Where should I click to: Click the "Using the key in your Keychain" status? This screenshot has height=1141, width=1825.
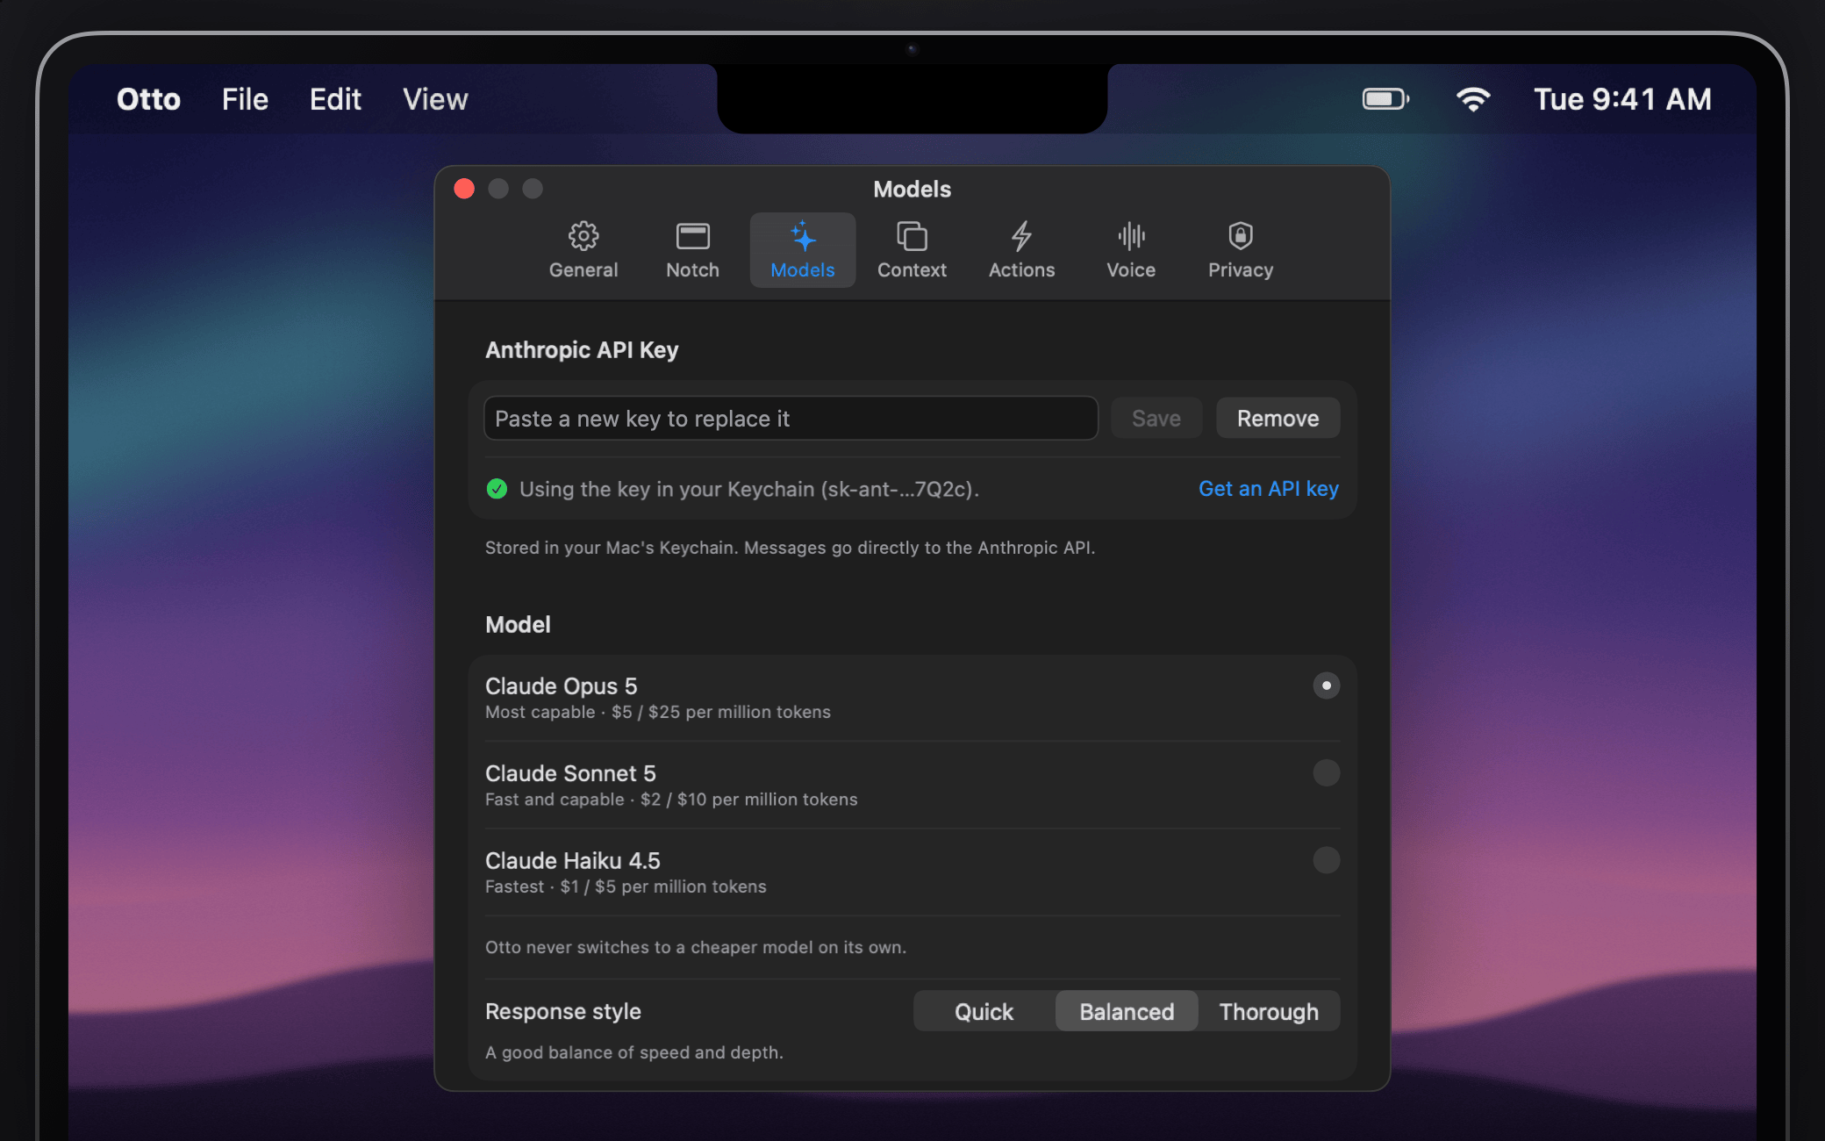click(x=748, y=489)
